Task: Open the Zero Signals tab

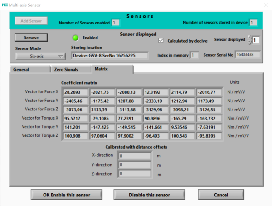Action: [66, 70]
